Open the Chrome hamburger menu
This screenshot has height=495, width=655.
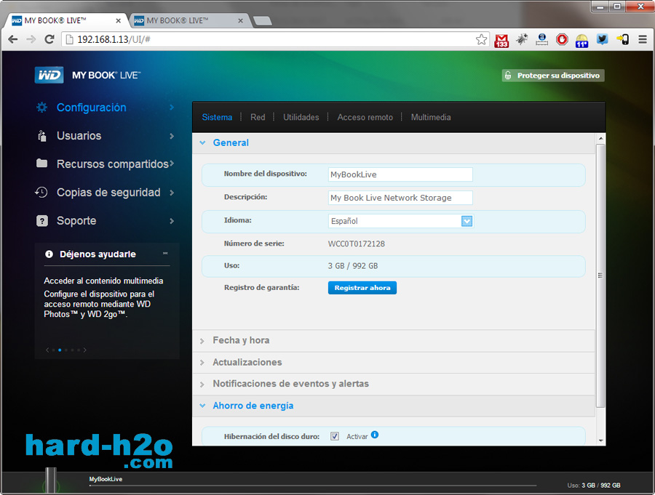(x=643, y=39)
